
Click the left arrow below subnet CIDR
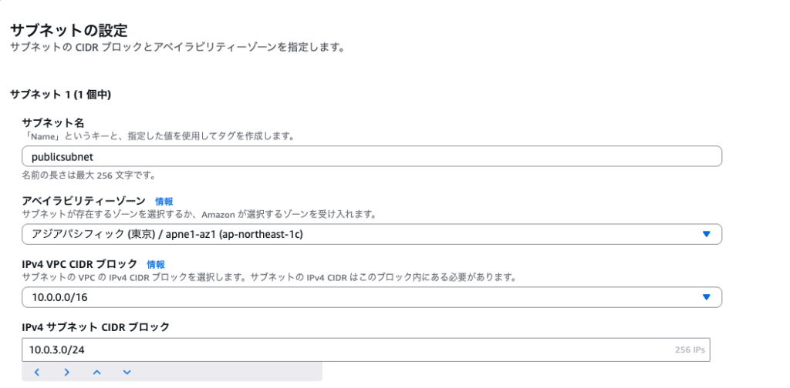coord(37,373)
